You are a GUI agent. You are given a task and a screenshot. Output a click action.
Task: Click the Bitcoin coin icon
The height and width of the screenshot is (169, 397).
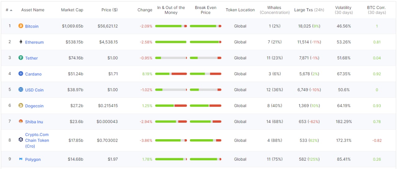21,26
